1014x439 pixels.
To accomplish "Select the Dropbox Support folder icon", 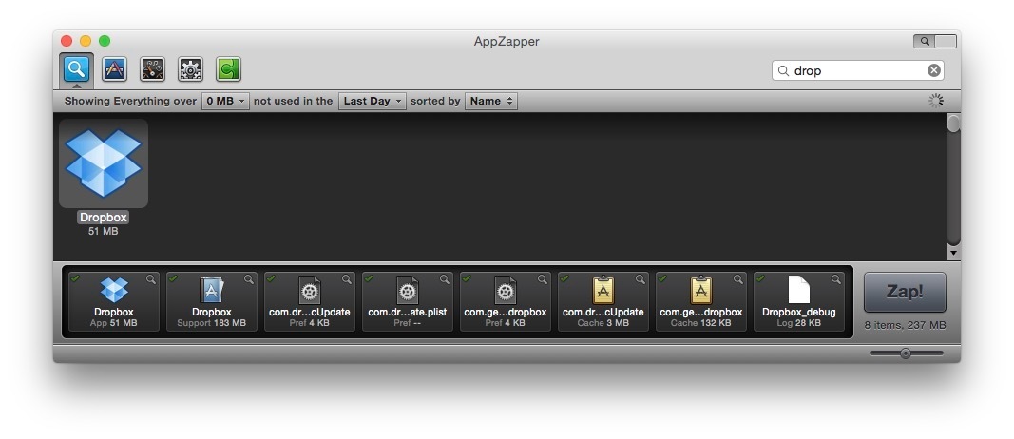I will (212, 291).
